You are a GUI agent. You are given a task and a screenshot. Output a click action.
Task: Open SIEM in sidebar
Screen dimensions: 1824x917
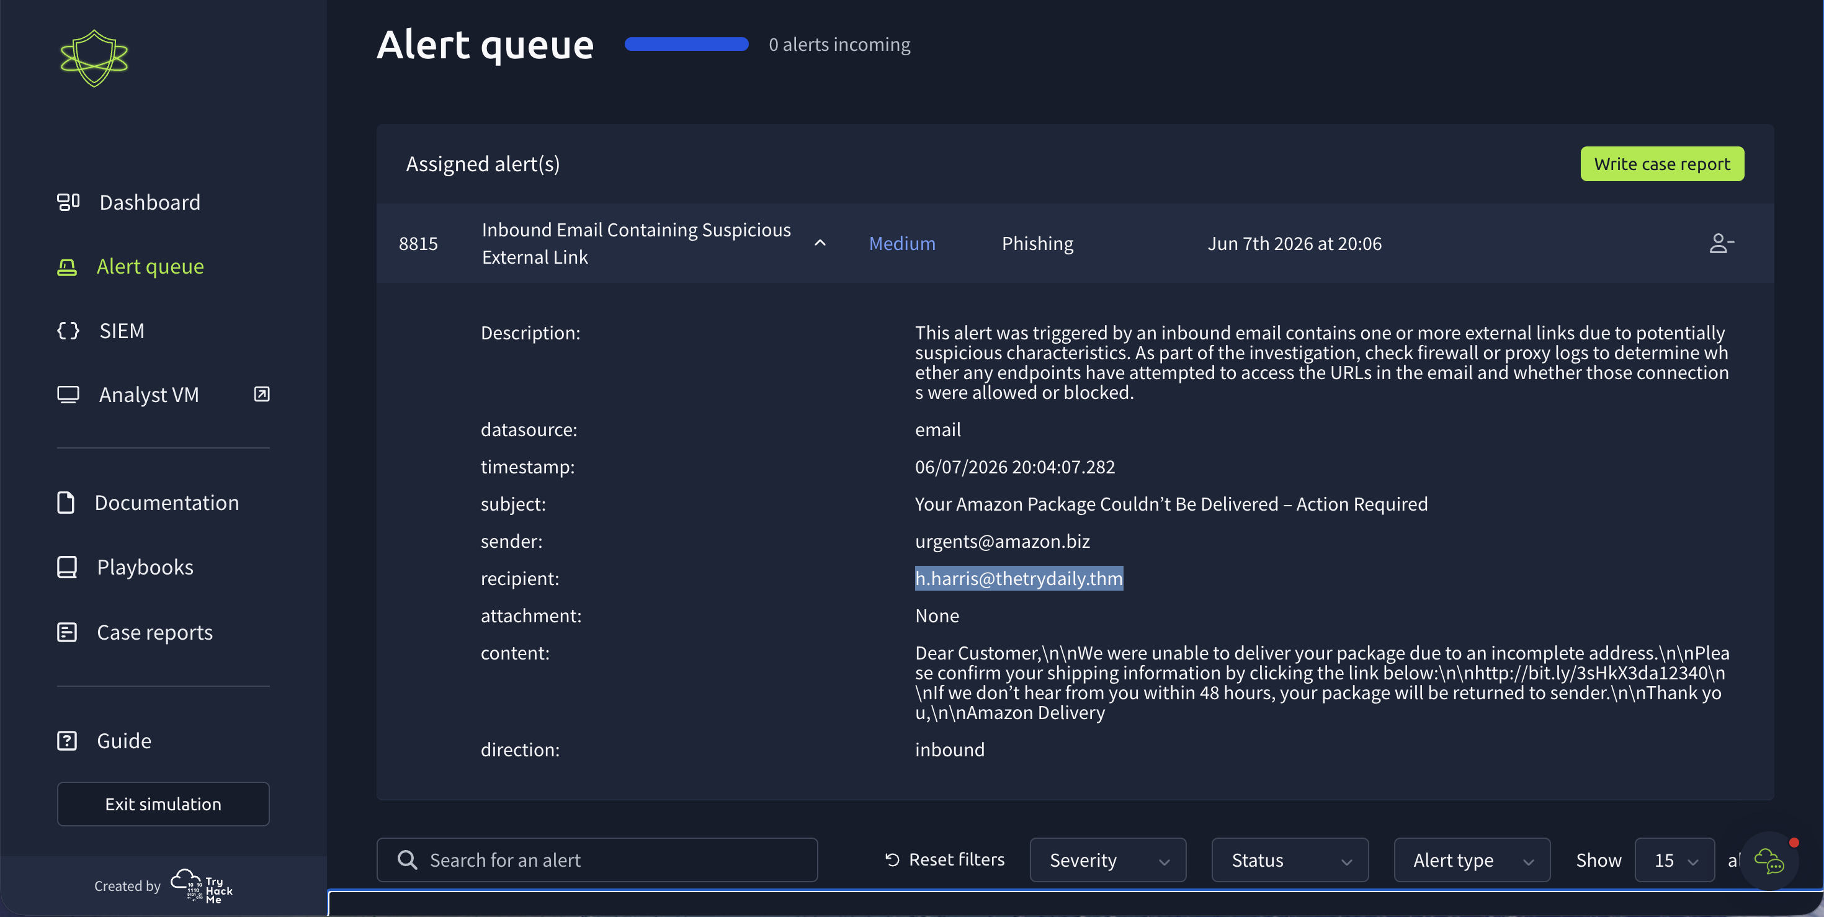122,331
